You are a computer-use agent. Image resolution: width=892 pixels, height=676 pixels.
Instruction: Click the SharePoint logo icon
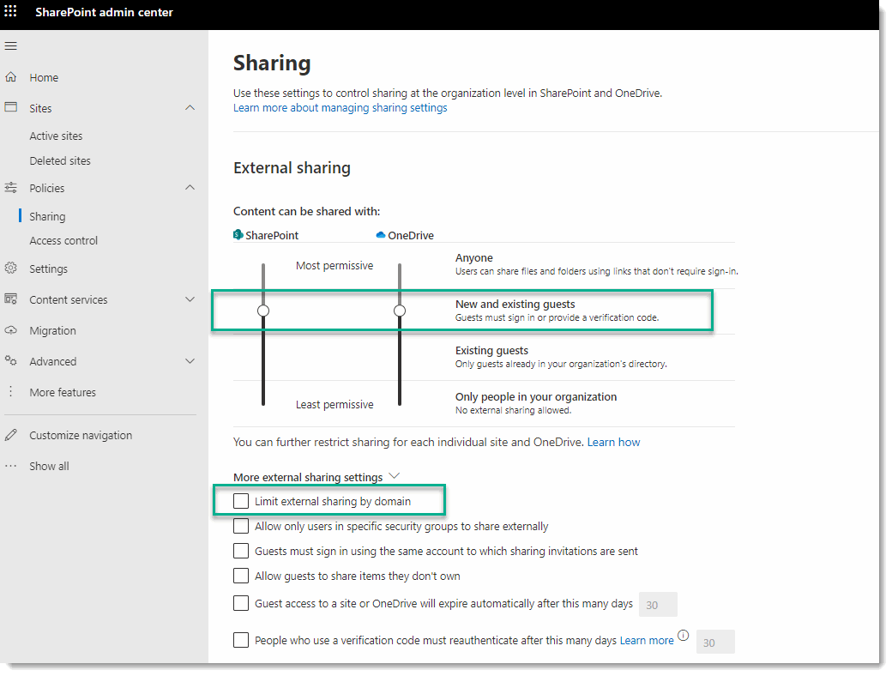[x=238, y=234]
